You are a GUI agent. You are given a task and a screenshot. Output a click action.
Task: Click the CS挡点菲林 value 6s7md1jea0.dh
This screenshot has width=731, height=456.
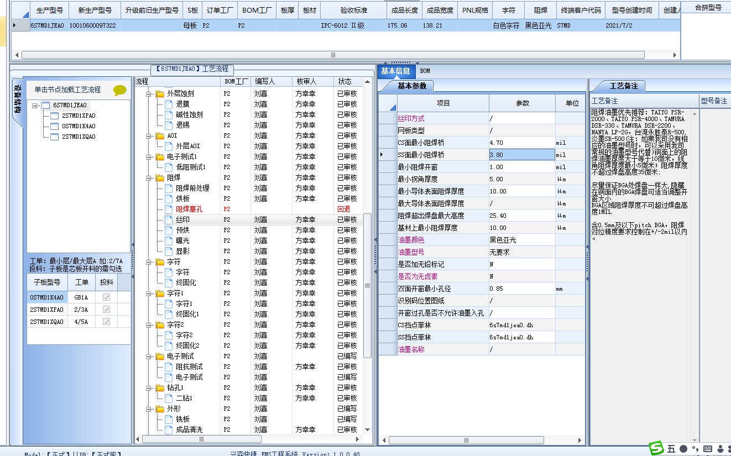(x=522, y=325)
